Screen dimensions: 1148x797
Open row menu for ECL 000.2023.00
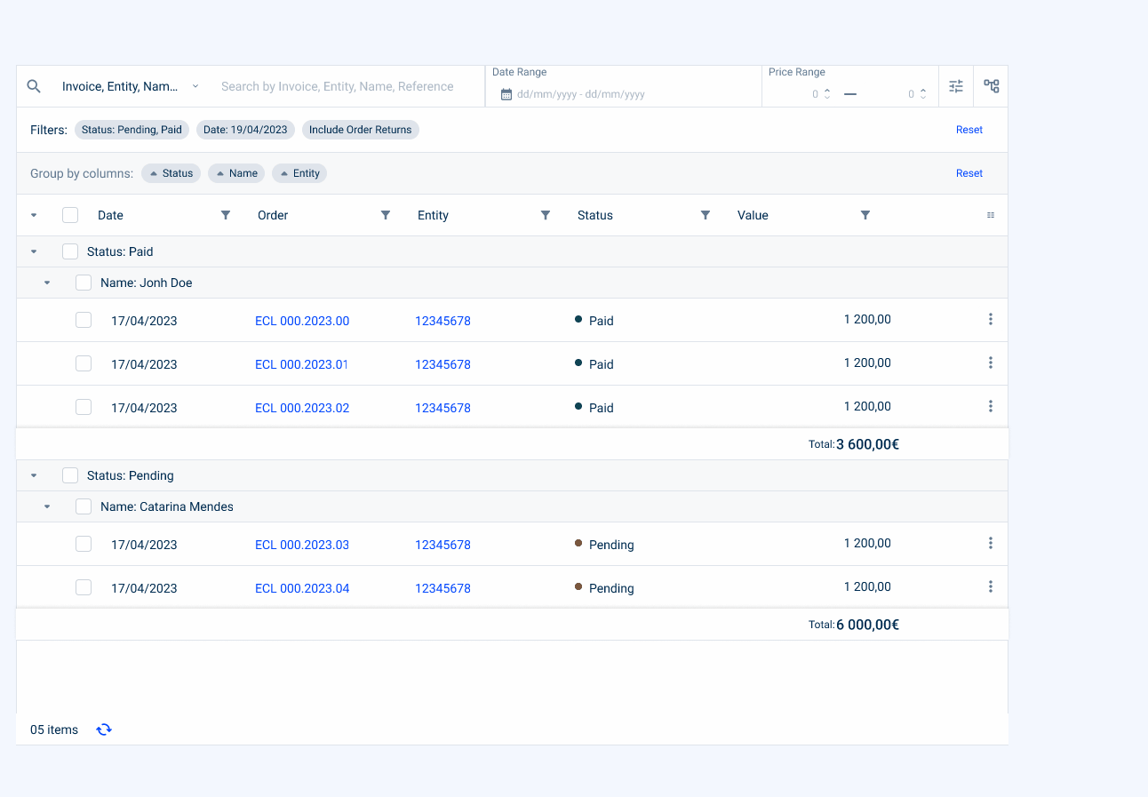(991, 319)
